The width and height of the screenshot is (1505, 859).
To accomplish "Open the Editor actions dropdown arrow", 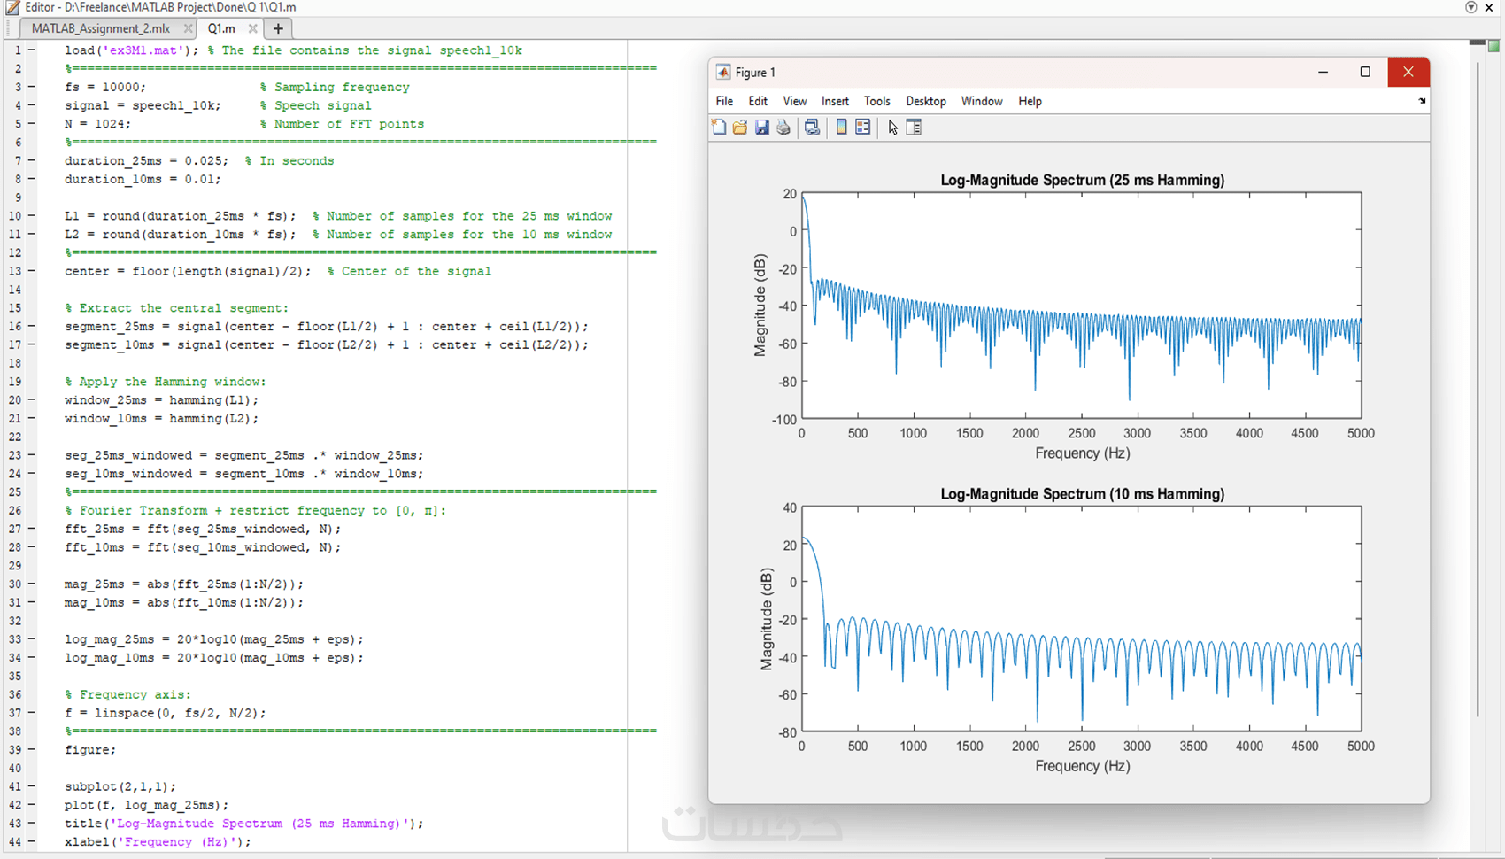I will (1471, 7).
